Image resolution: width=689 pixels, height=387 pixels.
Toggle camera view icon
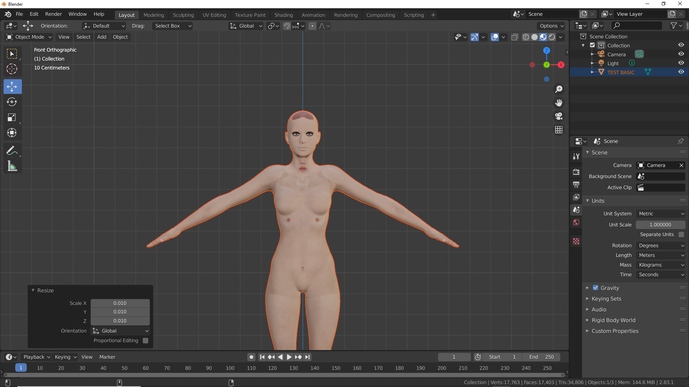(x=559, y=116)
